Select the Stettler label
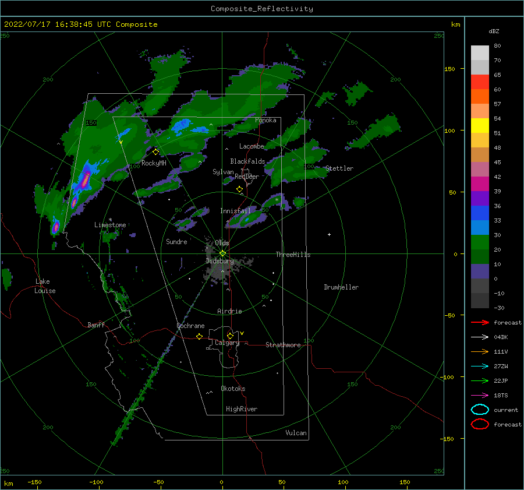The image size is (524, 490). tap(339, 168)
